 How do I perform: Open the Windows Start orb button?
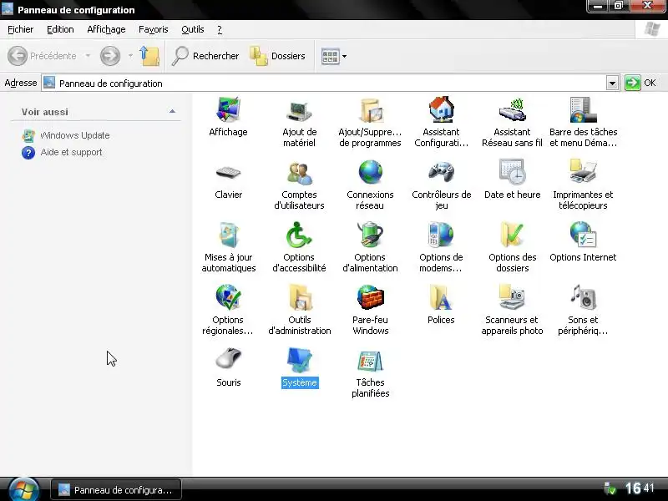click(x=23, y=490)
